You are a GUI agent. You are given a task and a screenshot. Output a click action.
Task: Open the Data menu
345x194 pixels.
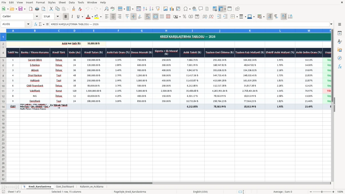[x=72, y=2]
